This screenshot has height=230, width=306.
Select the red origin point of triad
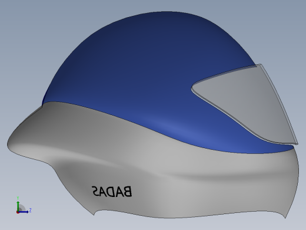(18, 212)
